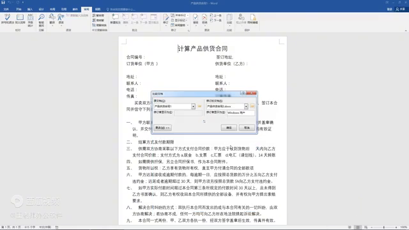Screen dimensions: 409x230
Task: Switch to the View (视图) tab
Action: point(98,9)
